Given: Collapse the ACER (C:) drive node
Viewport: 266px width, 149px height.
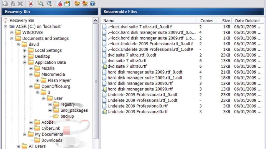Looking at the screenshot, I should pos(6,27).
